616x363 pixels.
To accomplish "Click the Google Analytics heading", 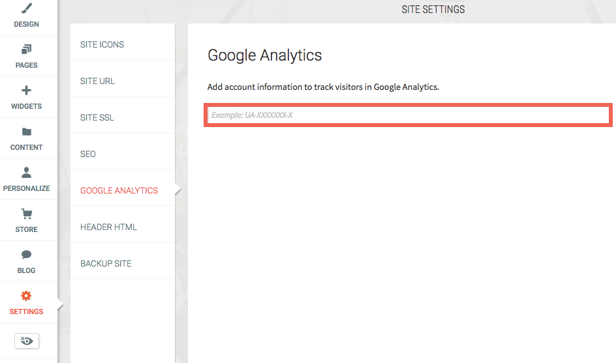I will pyautogui.click(x=264, y=56).
